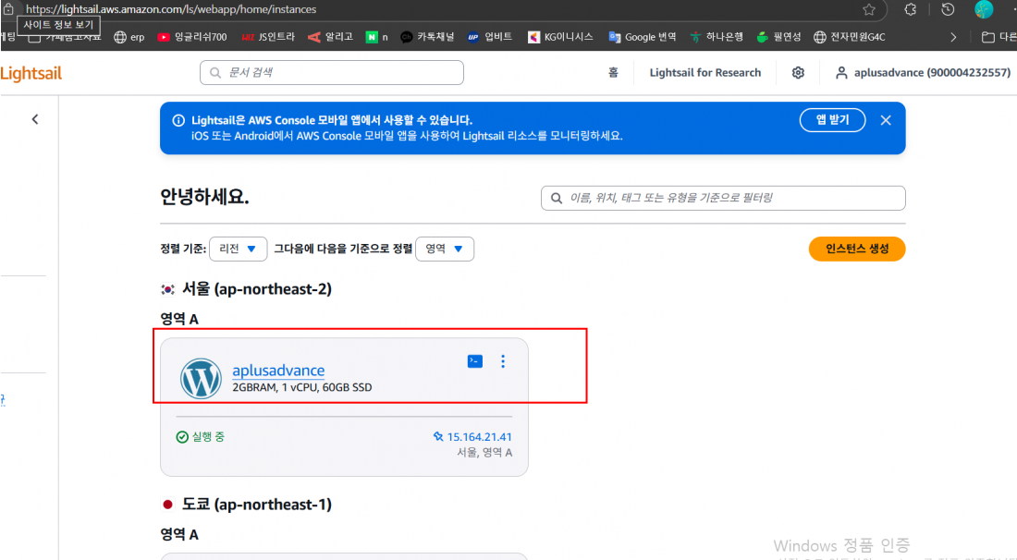Open the 필연성 bookmark

(779, 37)
